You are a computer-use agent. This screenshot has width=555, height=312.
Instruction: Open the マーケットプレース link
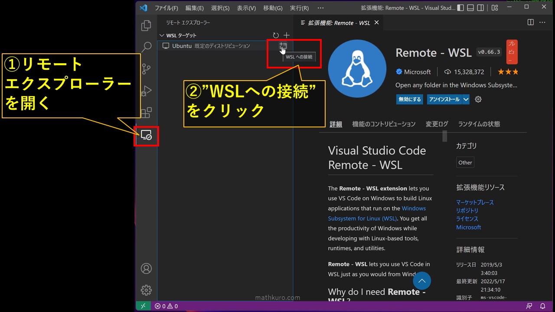coord(475,202)
